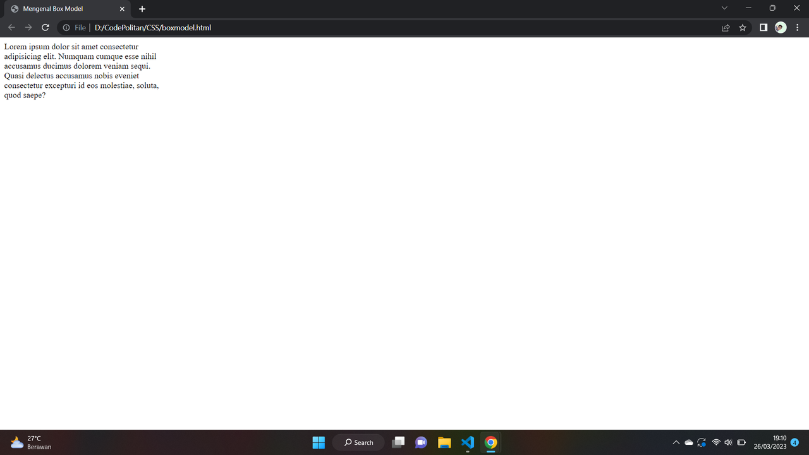Screen dimensions: 809x455
Task: Open the Windows Start menu
Action: click(319, 442)
